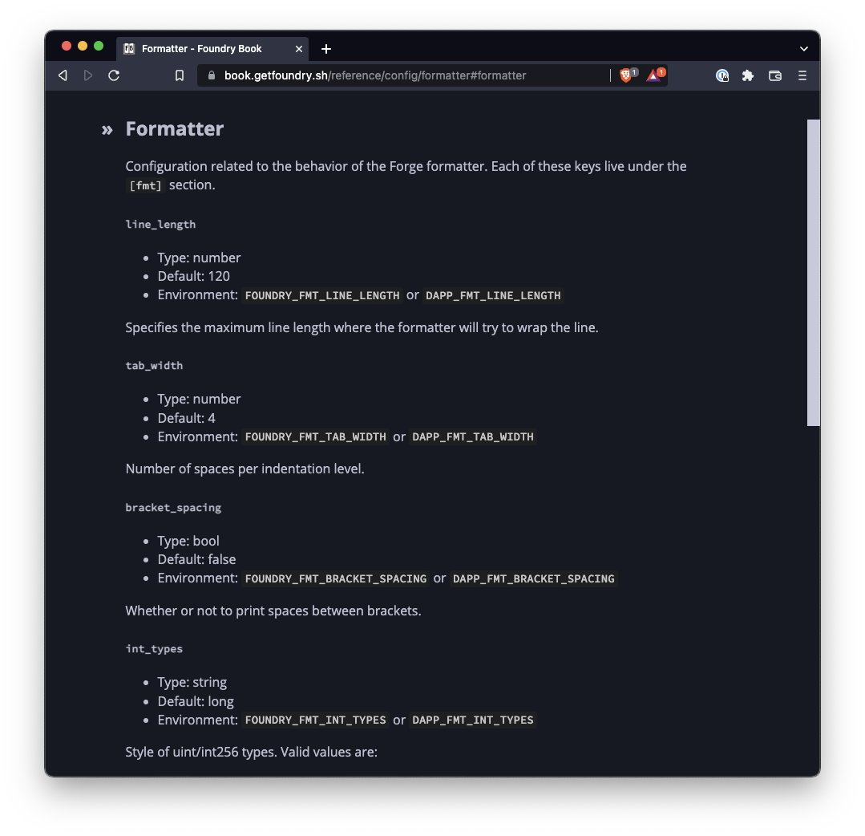This screenshot has height=836, width=865.
Task: Click the line_length heading link
Action: 160,224
